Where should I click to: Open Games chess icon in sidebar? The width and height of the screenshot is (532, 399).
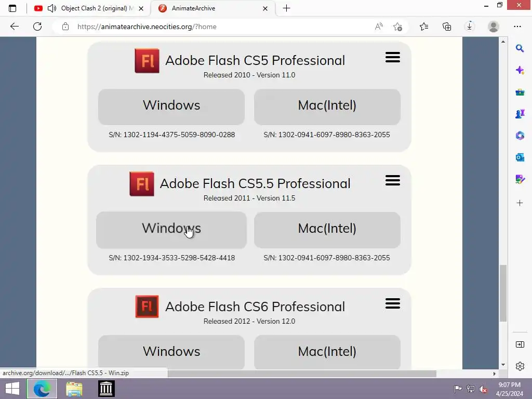520,114
